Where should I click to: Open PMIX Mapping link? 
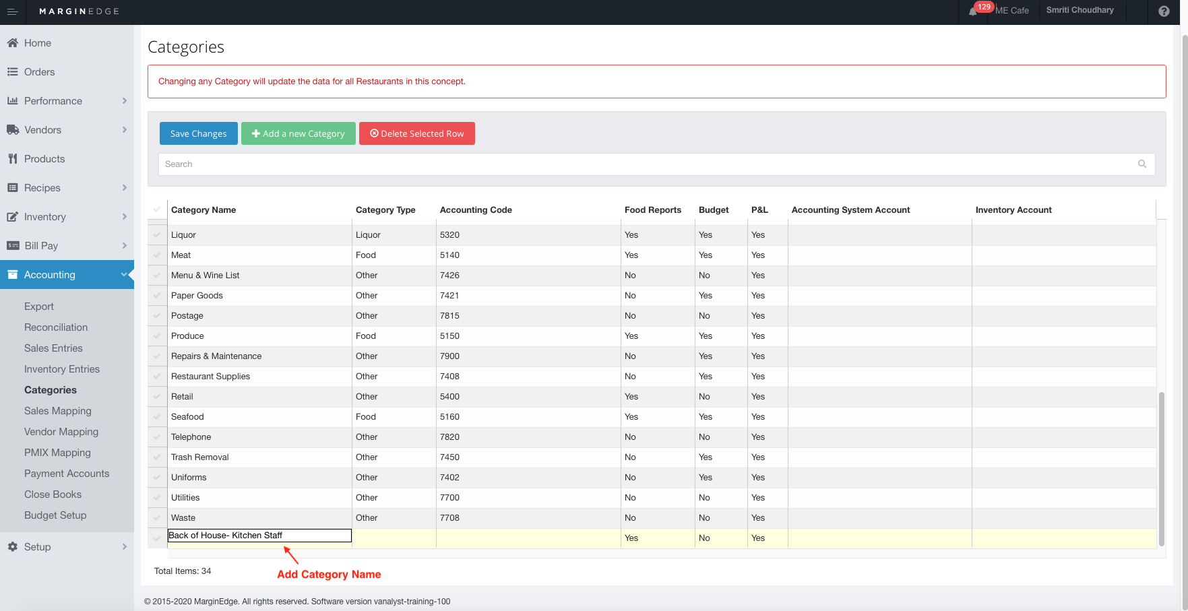click(x=57, y=453)
